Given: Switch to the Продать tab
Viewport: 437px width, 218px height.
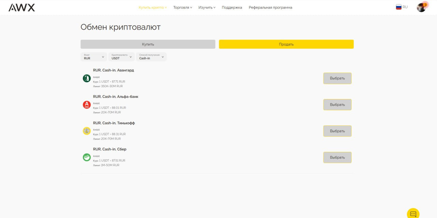Looking at the screenshot, I should point(286,44).
